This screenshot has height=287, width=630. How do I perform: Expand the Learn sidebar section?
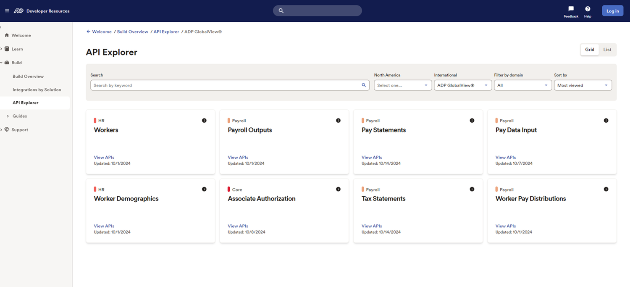point(1,49)
